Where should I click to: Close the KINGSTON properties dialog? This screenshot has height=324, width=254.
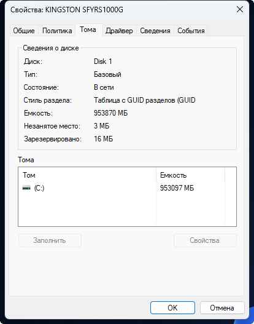[240, 9]
